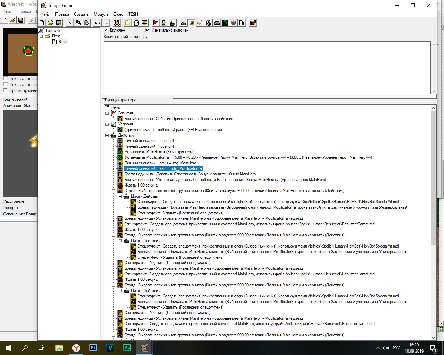Select the 'Установить ModificatorPal' action row
Image resolution: width=444 pixels, height=355 pixels.
pos(248,157)
